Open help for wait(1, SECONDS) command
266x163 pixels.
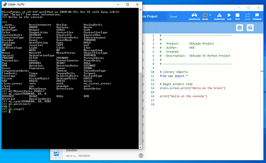[141, 156]
